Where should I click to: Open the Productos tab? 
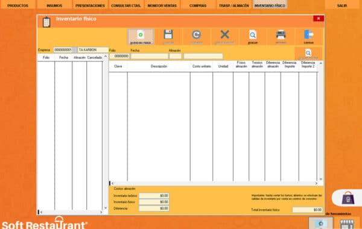(17, 5)
